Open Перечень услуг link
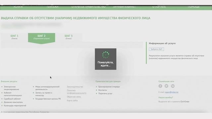 click(x=105, y=93)
